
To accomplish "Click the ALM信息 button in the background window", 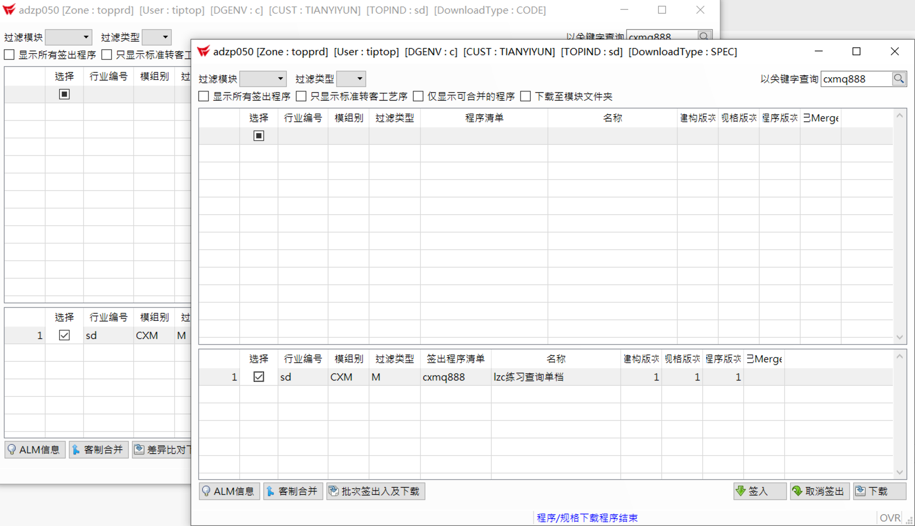I will pyautogui.click(x=35, y=450).
